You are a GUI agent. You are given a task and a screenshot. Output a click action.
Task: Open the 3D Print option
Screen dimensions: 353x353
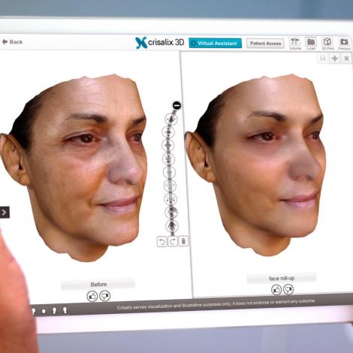tap(327, 44)
